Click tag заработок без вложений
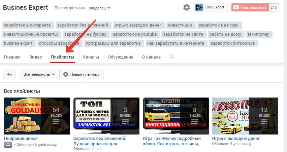The image size is (287, 152). (84, 25)
